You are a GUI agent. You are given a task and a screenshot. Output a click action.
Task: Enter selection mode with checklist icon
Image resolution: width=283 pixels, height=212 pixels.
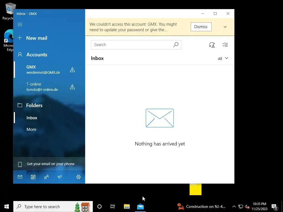225,45
